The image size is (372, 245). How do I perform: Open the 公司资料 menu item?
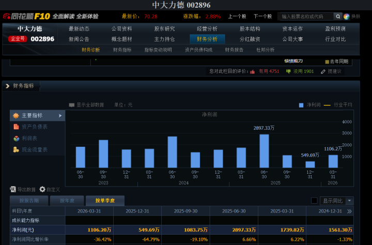pyautogui.click(x=122, y=29)
